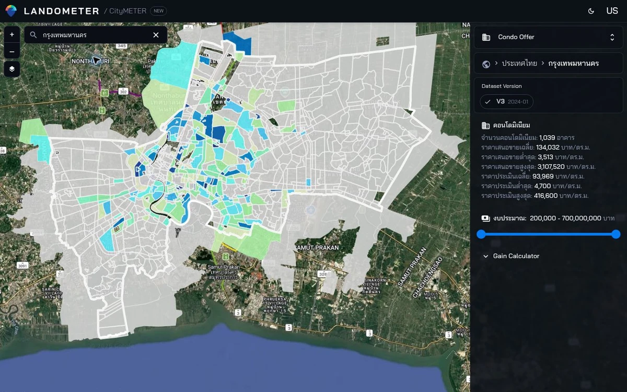Click the left budget slider handle
Screen dimensions: 627x392
(x=481, y=234)
